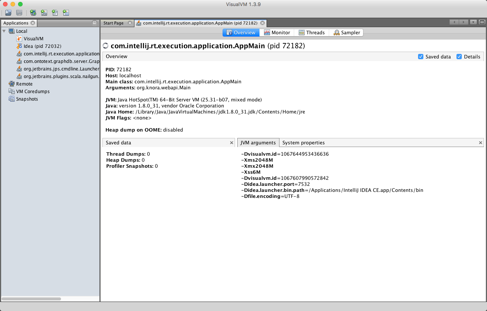Click the Profiler Snapshots: 0 line
The image size is (487, 311).
click(132, 166)
